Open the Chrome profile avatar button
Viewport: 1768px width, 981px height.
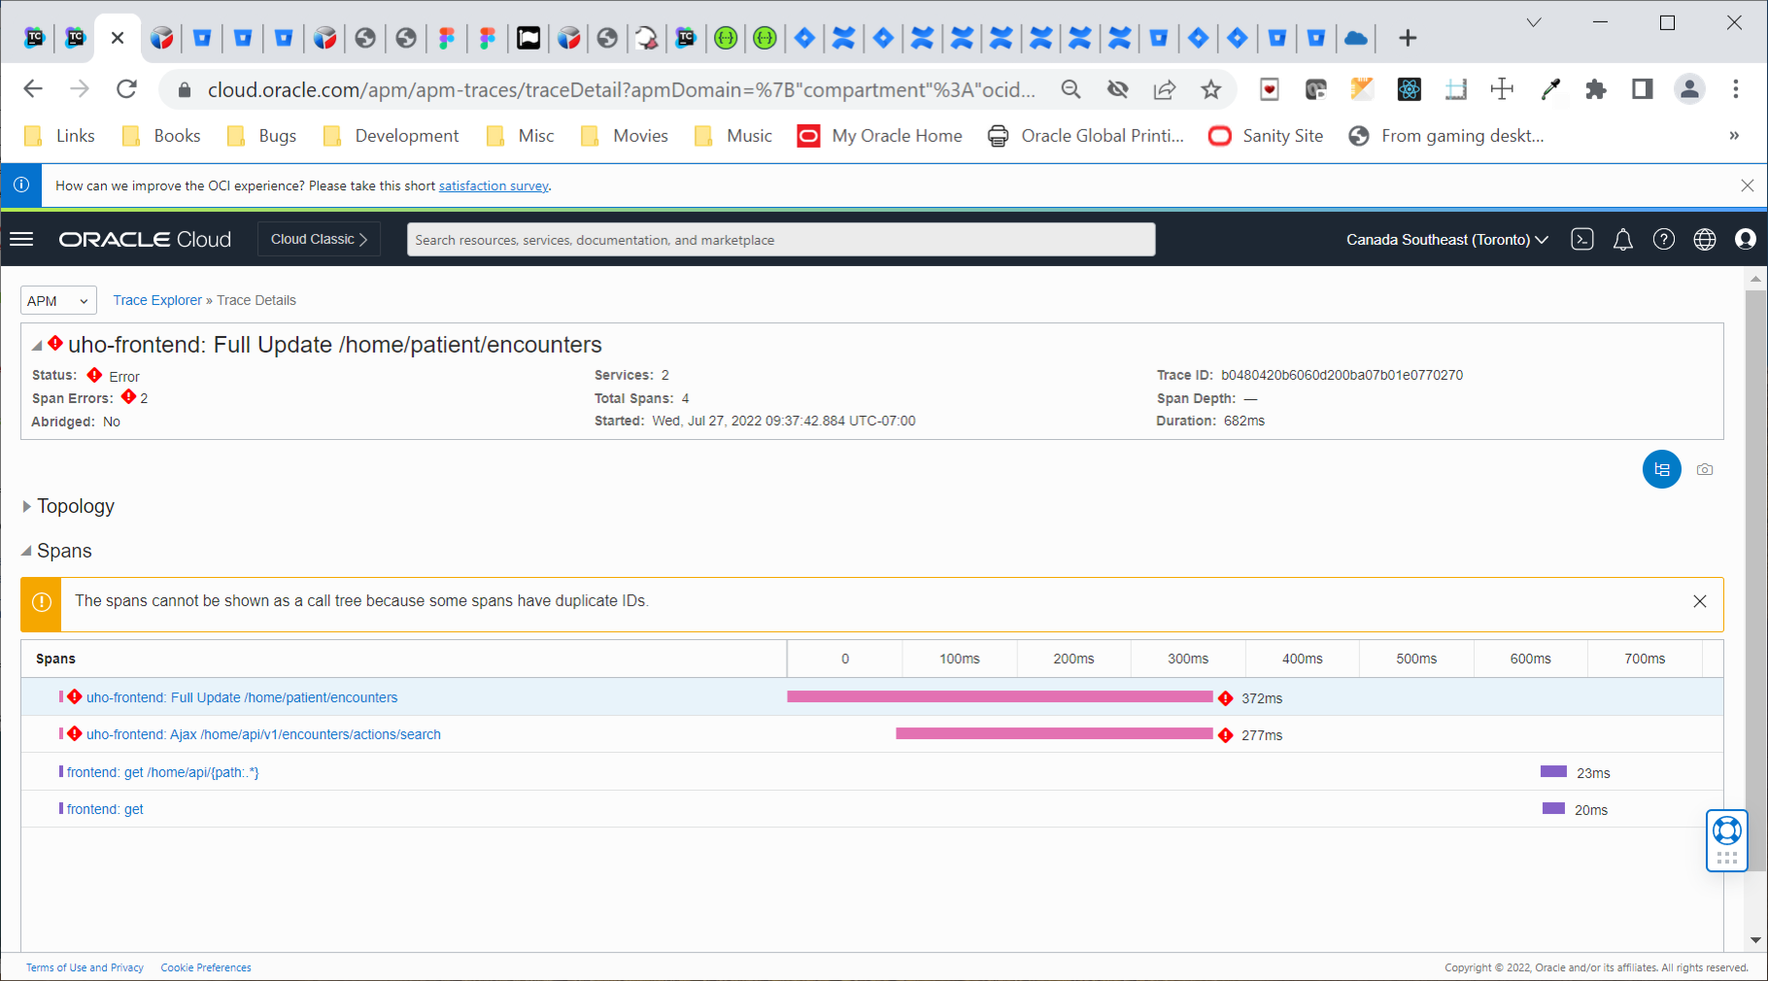tap(1689, 89)
